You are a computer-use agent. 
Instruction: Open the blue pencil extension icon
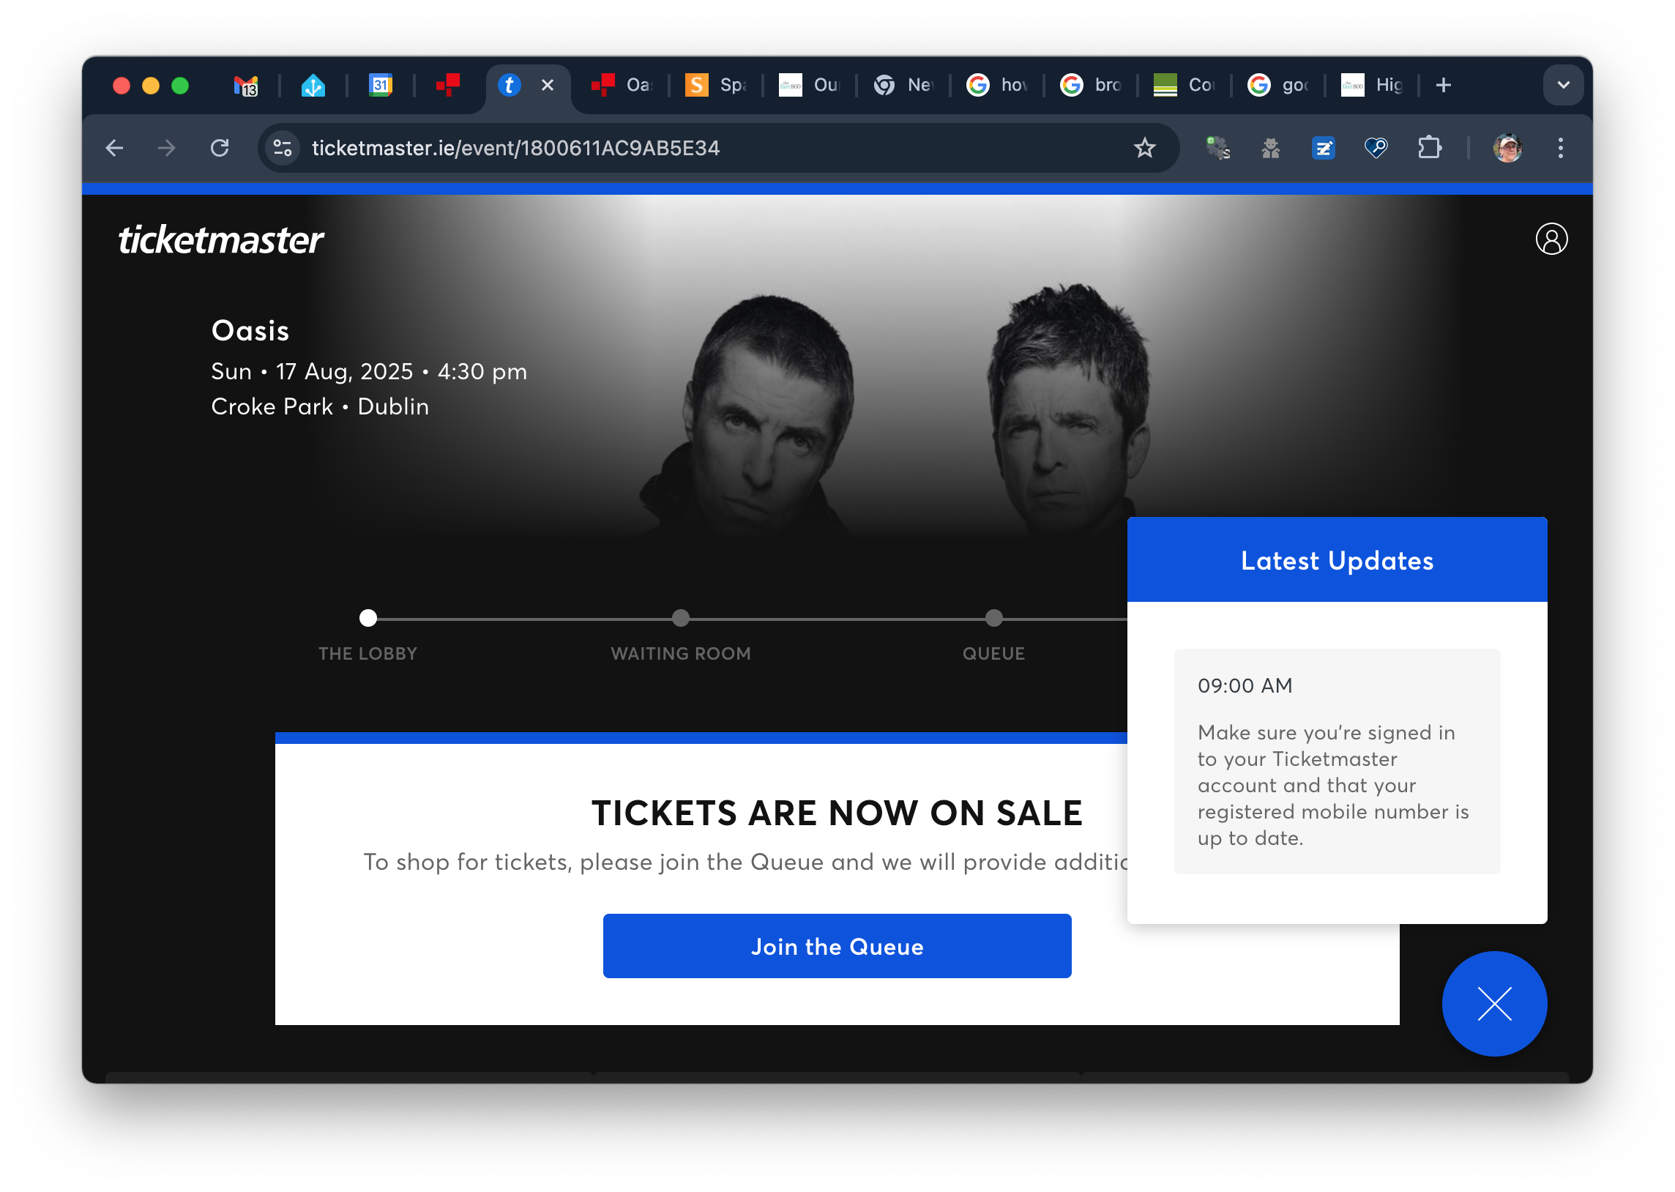coord(1324,148)
